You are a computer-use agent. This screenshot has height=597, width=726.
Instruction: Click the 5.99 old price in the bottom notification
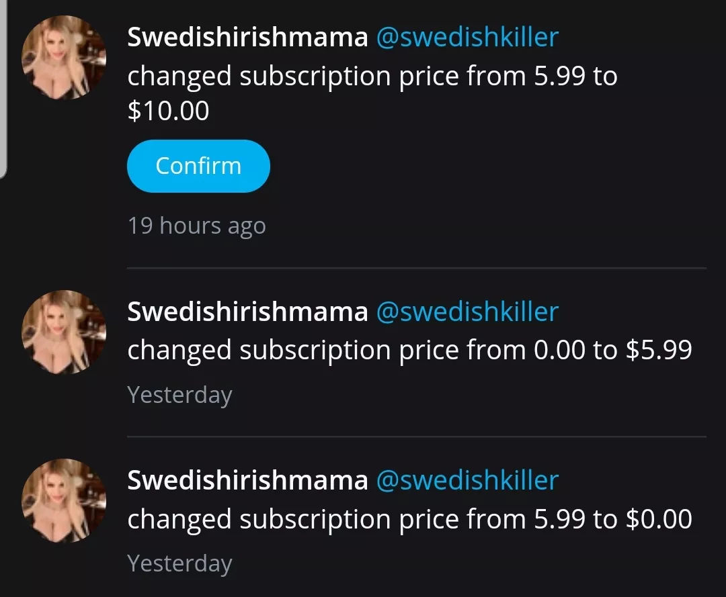[x=560, y=519]
